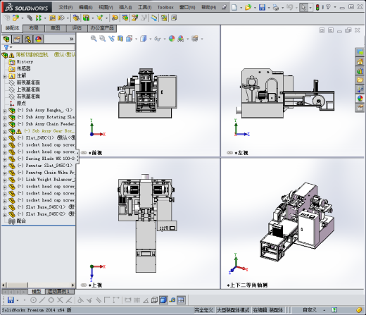The image size is (366, 315).
Task: Click the Section View icon in view toolbar
Action: 120,39
